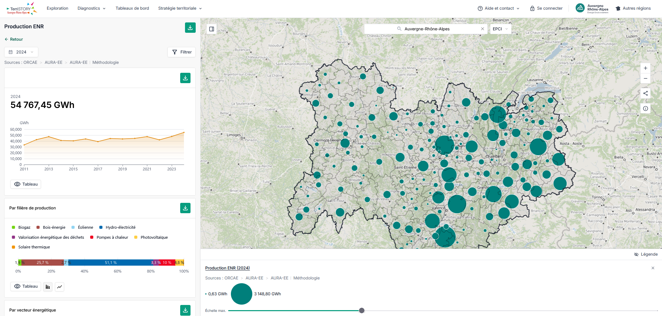Expand the EPCI territory type dropdown

tap(500, 29)
